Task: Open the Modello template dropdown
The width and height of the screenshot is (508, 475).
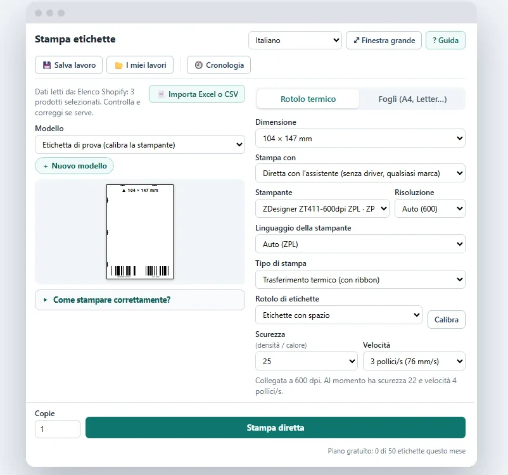Action: point(140,144)
